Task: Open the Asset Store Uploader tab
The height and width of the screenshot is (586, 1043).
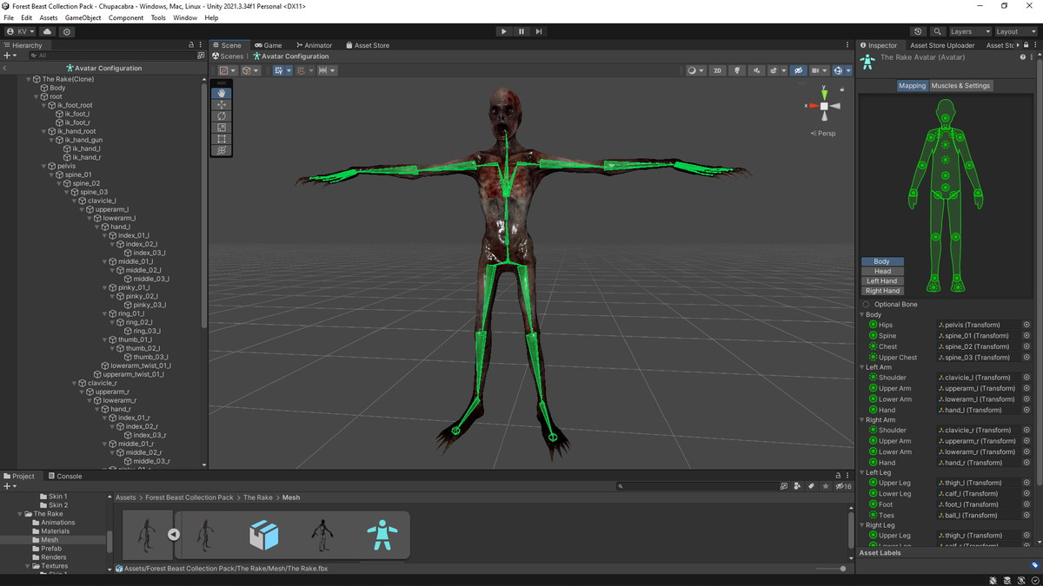Action: click(942, 45)
